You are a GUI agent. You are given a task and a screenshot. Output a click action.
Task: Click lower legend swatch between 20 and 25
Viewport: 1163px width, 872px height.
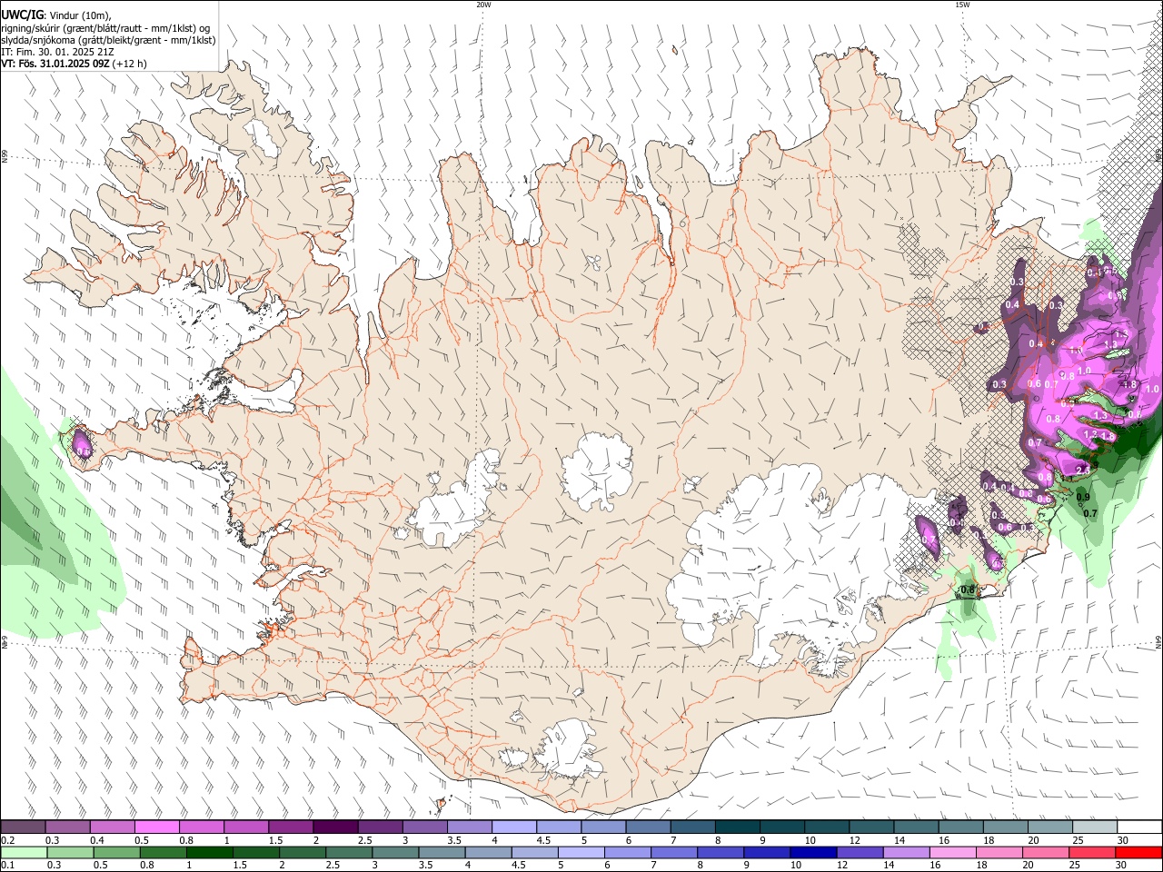tap(1048, 852)
